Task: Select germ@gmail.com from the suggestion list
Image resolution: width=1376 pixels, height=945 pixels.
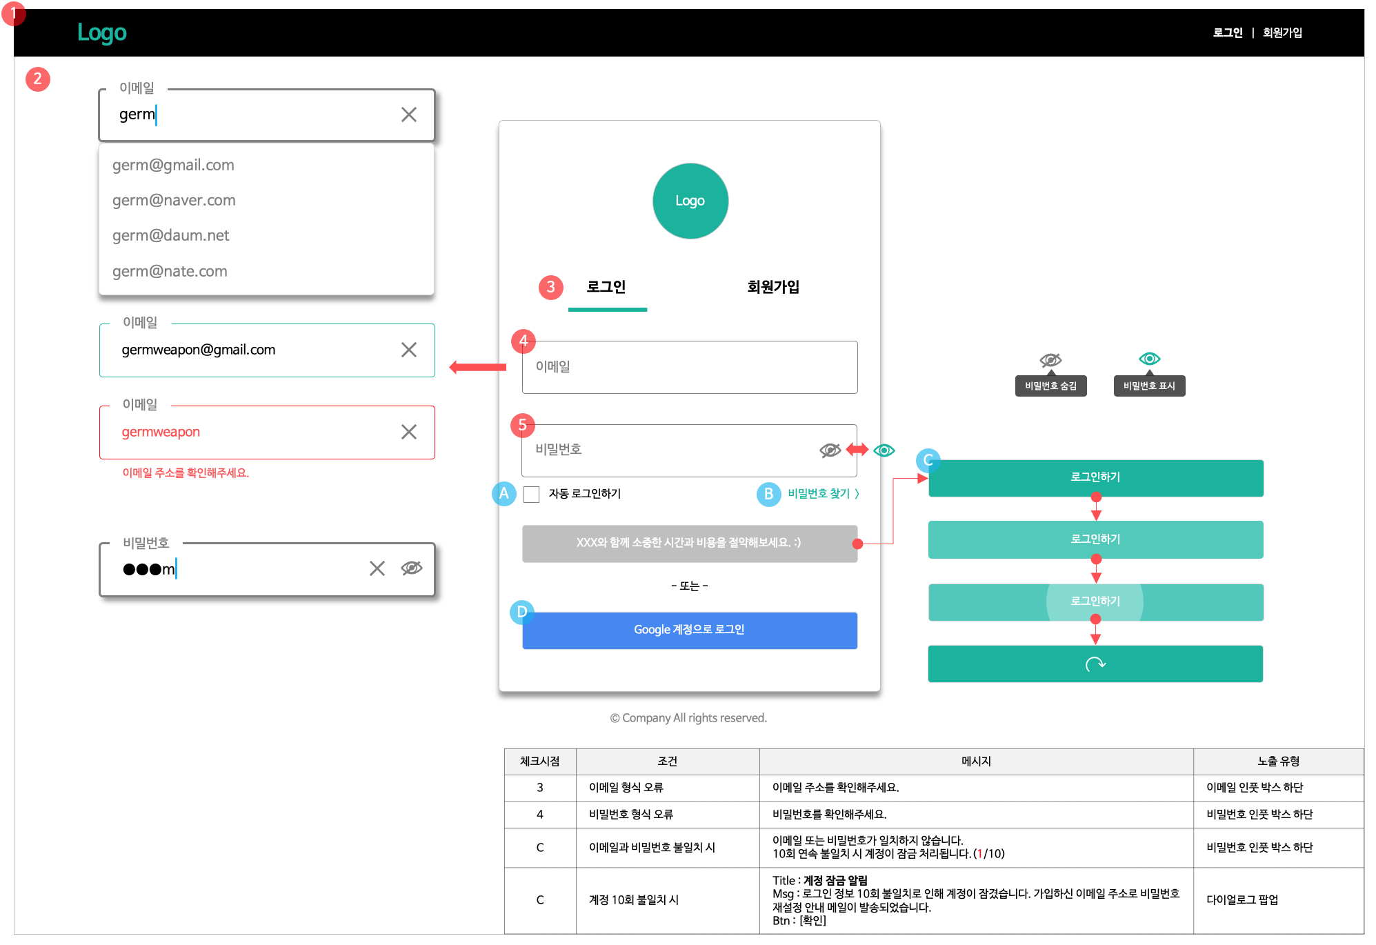Action: pyautogui.click(x=173, y=165)
